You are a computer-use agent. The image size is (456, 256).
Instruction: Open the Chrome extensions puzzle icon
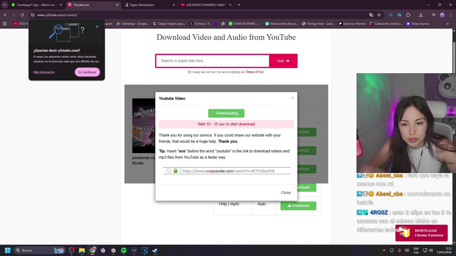[x=408, y=15]
